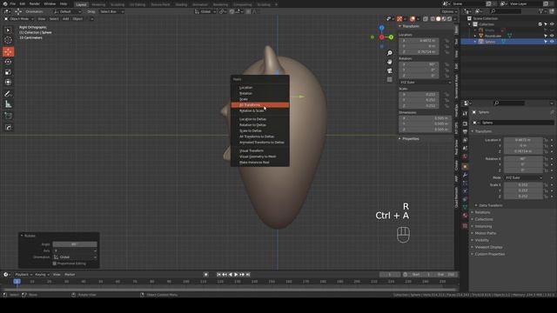Hide the Sphere object in outliner
Viewport: 557px width, 313px height.
tap(552, 42)
